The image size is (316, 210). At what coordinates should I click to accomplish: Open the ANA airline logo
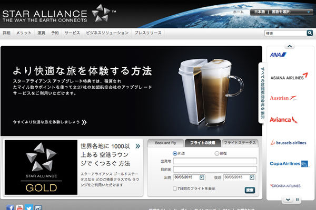278,55
